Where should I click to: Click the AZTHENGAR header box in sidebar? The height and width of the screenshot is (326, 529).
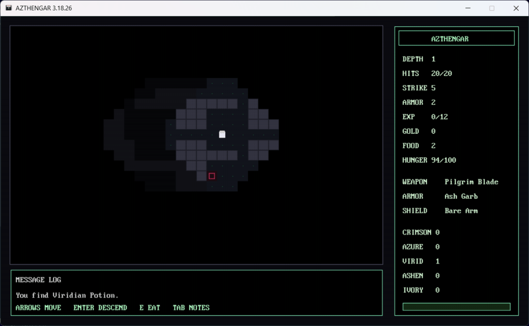(x=456, y=38)
